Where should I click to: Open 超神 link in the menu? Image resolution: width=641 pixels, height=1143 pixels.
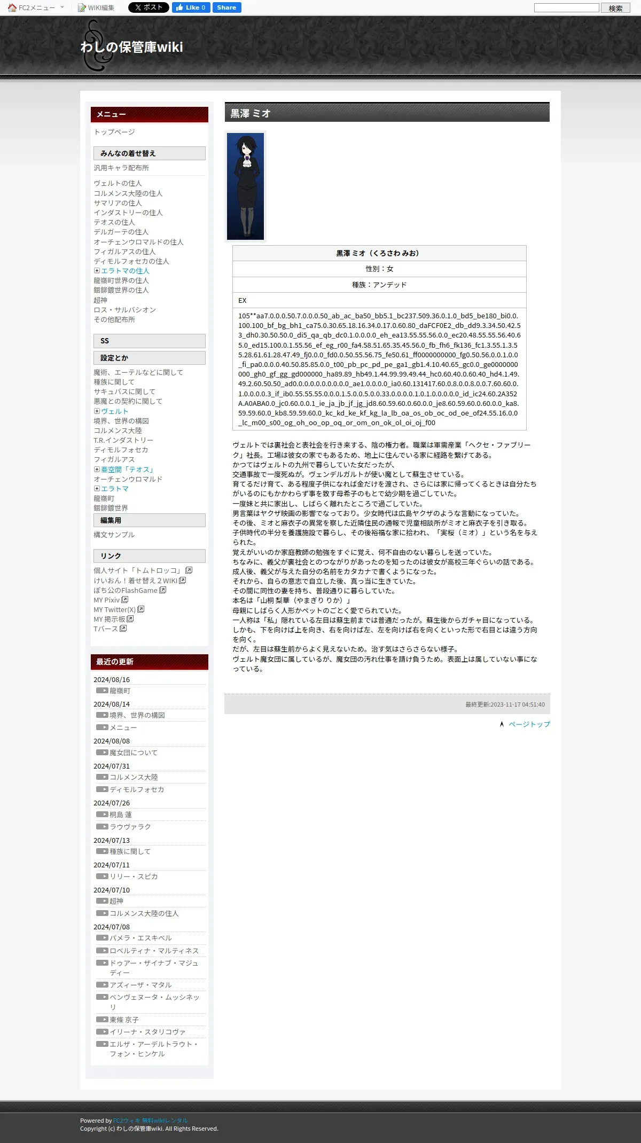(x=100, y=300)
